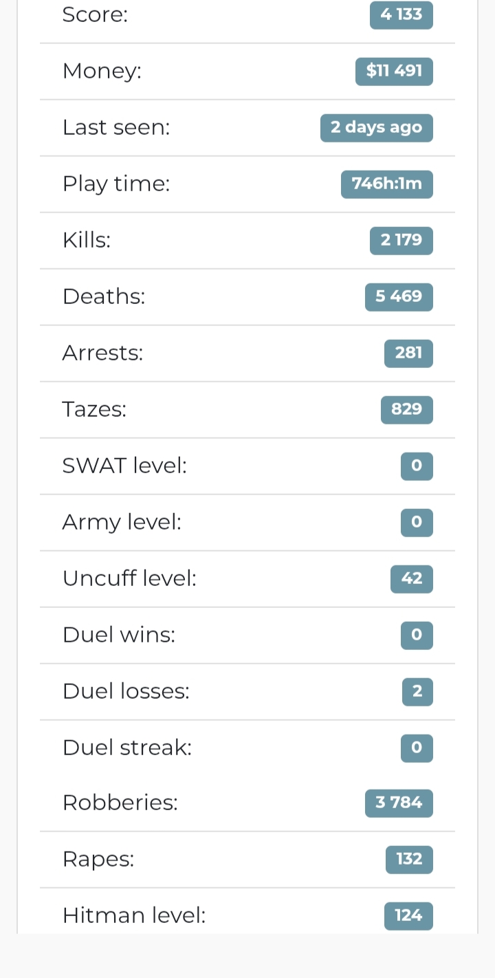Select the Uncuff level badge 42
495x978 pixels.
click(x=412, y=578)
